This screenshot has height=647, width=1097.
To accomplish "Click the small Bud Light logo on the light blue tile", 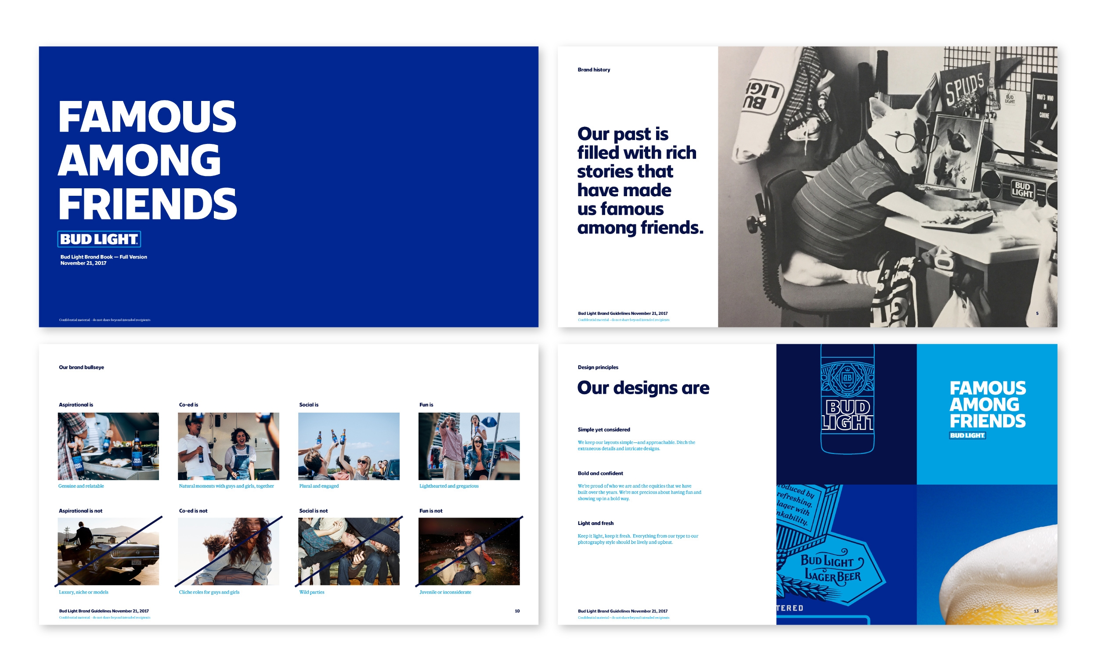I will (x=967, y=435).
